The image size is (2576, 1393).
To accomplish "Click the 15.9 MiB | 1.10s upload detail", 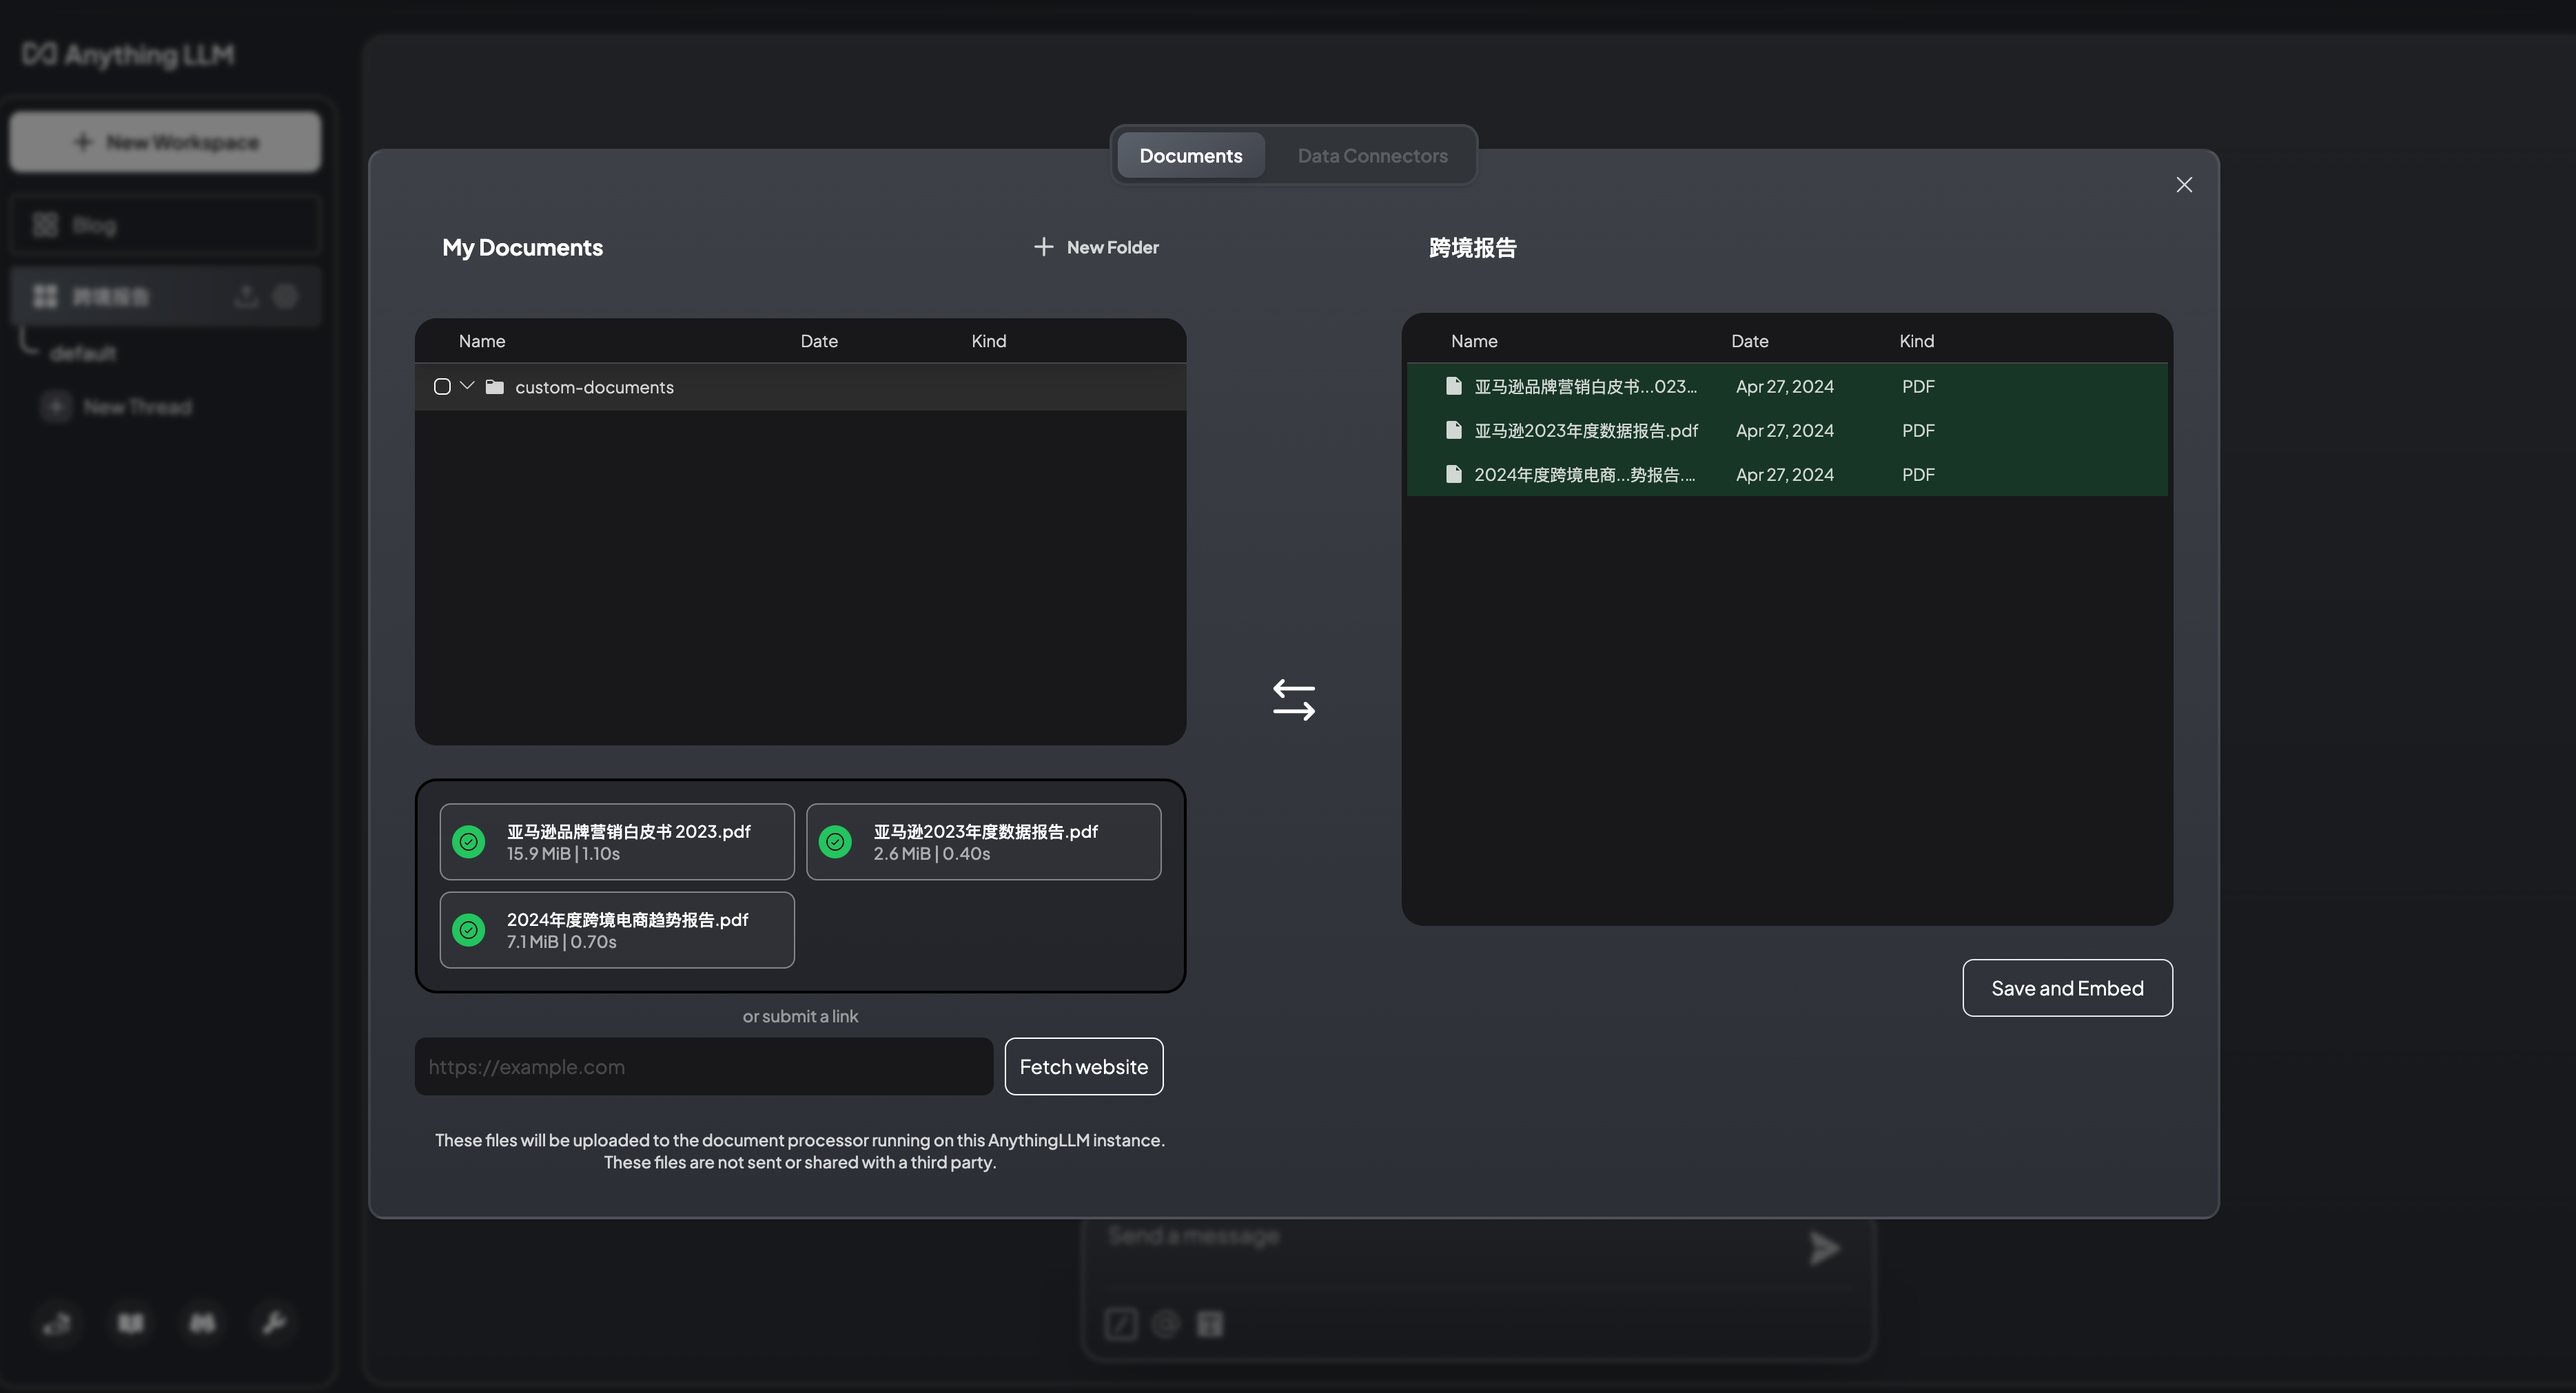I will [563, 853].
